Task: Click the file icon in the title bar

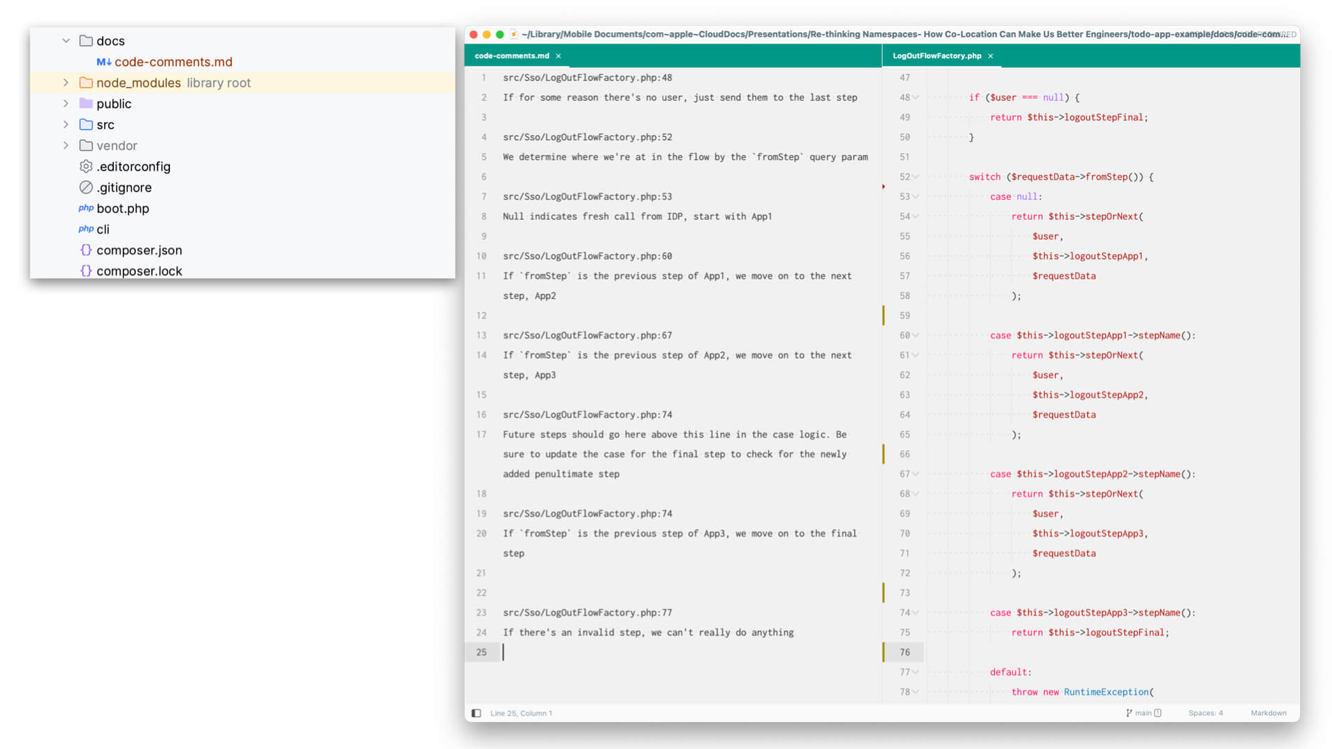Action: tap(513, 34)
